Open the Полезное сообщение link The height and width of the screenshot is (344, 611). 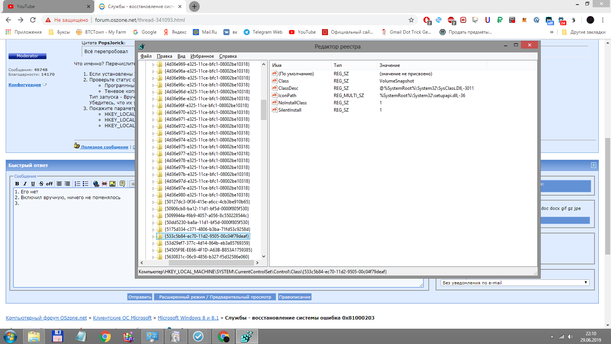(x=105, y=147)
